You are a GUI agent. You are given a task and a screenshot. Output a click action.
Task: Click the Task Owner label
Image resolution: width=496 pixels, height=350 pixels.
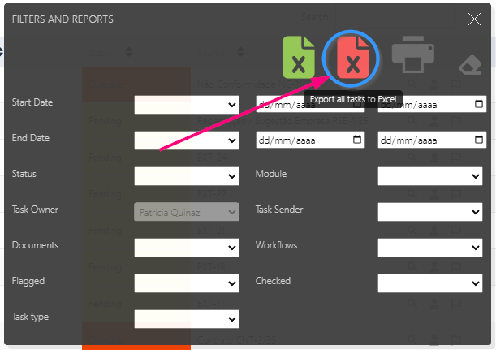click(35, 210)
